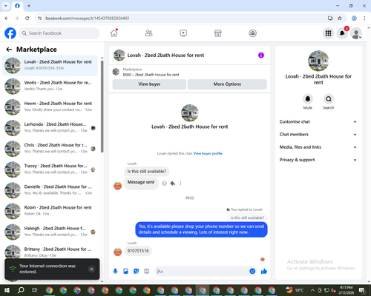Open a new browser tab
This screenshot has height=296, width=371.
(x=29, y=6)
